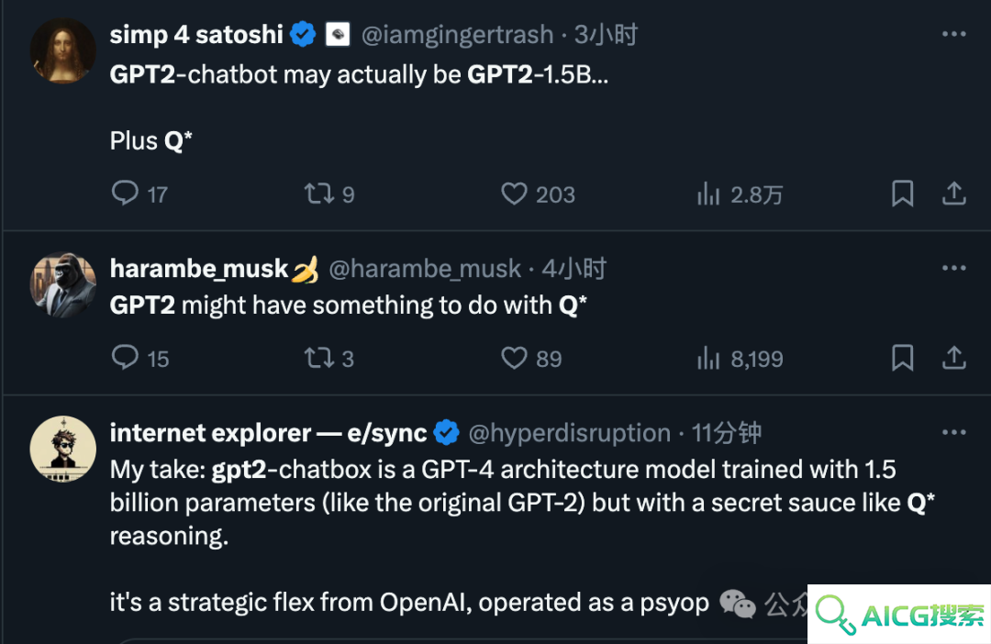The image size is (991, 644).
Task: Click the affiliate badge next to simp 4 satoshi
Action: (x=338, y=34)
